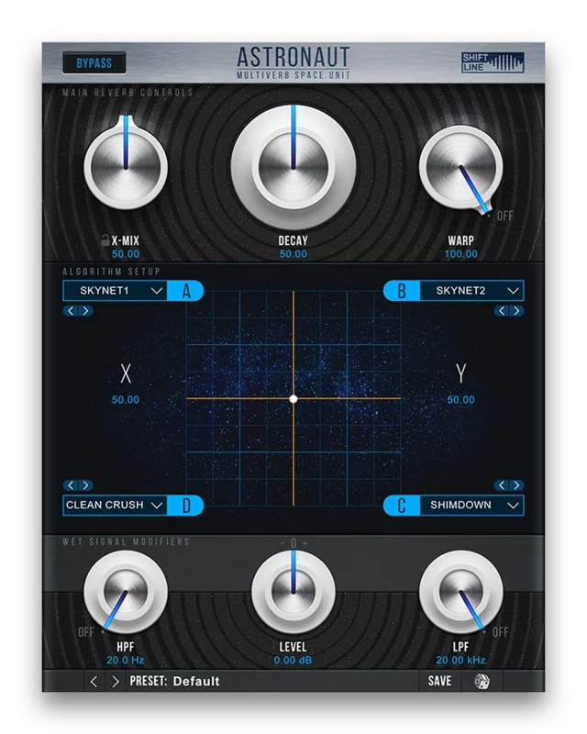Click the large DECAY knob
Image resolution: width=587 pixels, height=734 pixels.
click(x=293, y=167)
